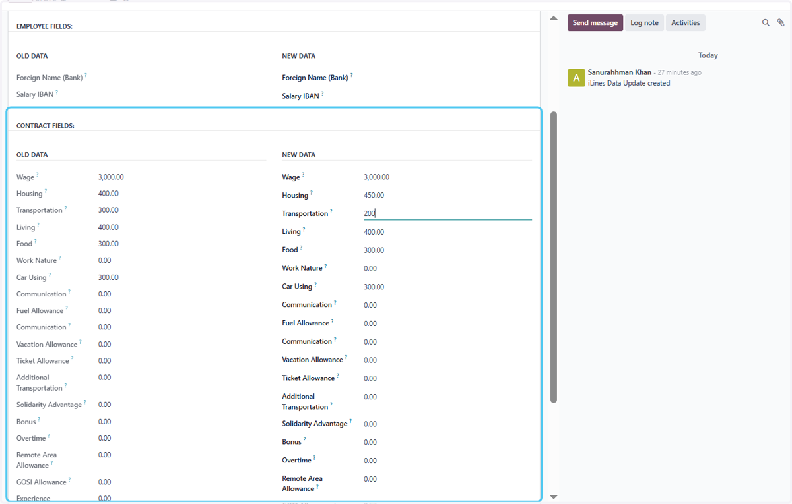Click the paperclip attachments icon

pos(781,22)
